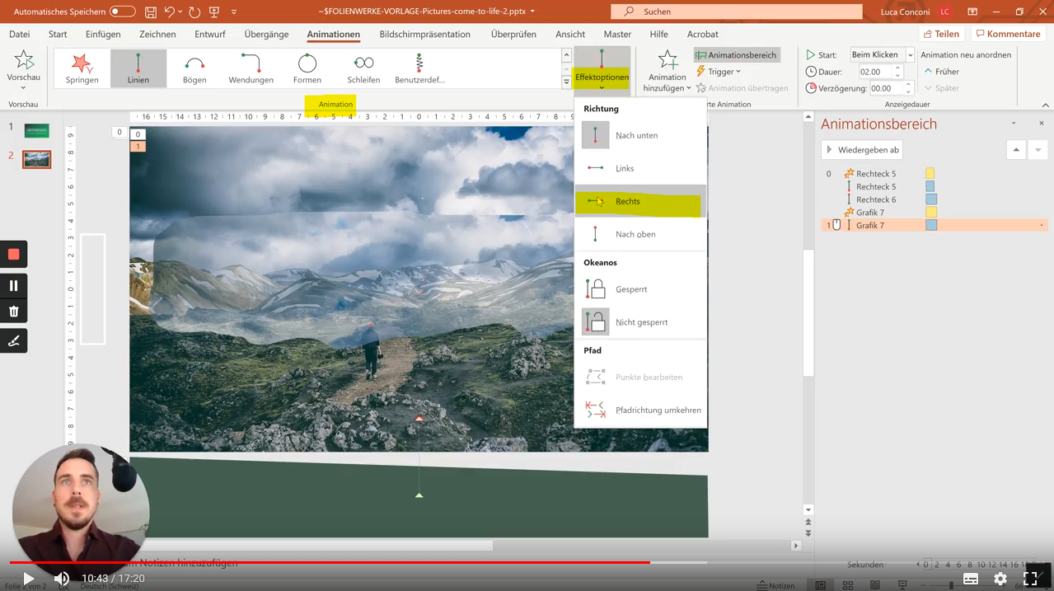Mute the video volume
This screenshot has width=1054, height=591.
click(62, 579)
